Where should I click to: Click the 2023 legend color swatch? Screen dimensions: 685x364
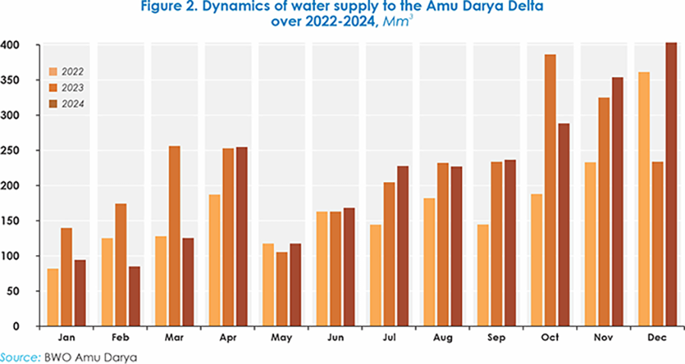[53, 87]
